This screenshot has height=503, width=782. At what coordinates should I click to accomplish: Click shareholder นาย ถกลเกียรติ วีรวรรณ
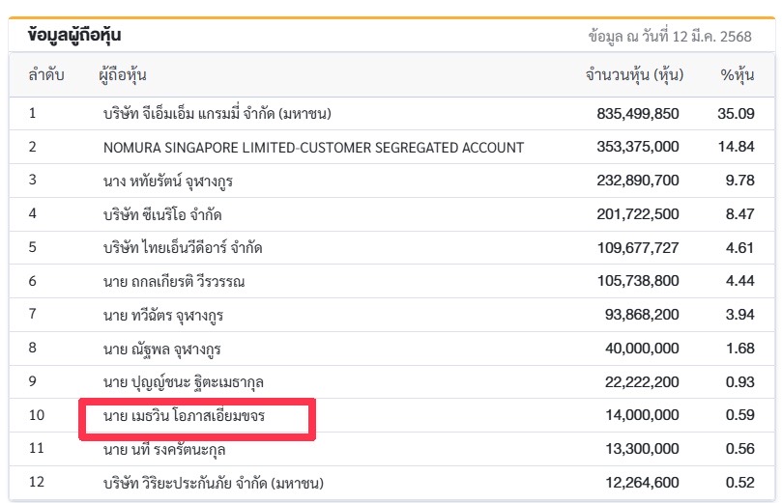[174, 281]
